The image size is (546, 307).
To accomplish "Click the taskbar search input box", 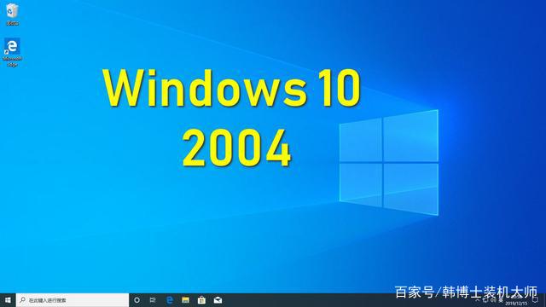I will [x=73, y=300].
